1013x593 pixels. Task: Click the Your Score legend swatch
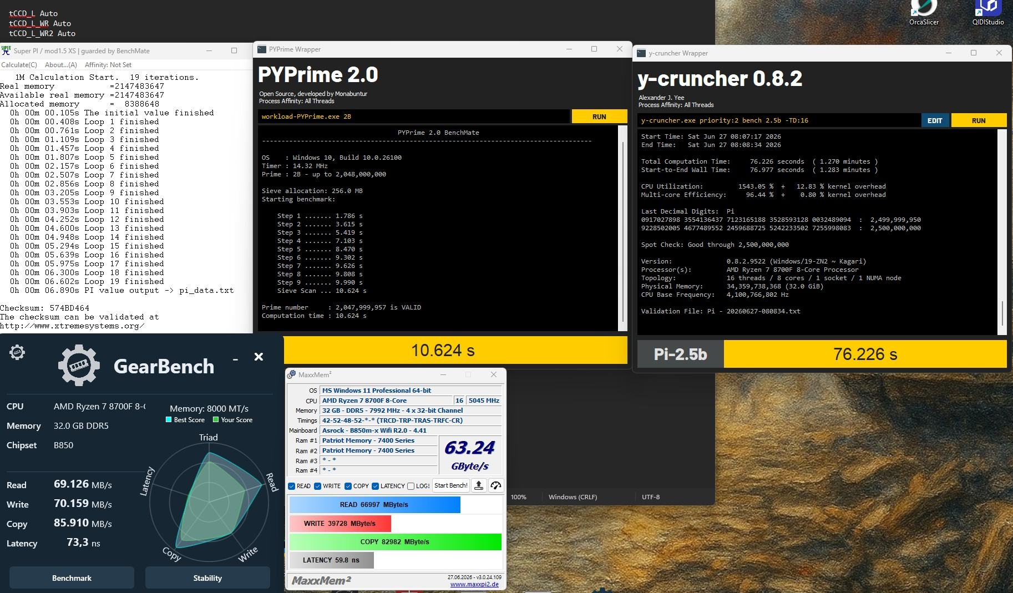(216, 420)
